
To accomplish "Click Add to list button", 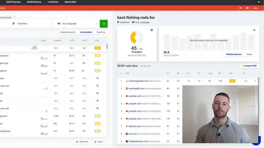I will click(x=82, y=141).
